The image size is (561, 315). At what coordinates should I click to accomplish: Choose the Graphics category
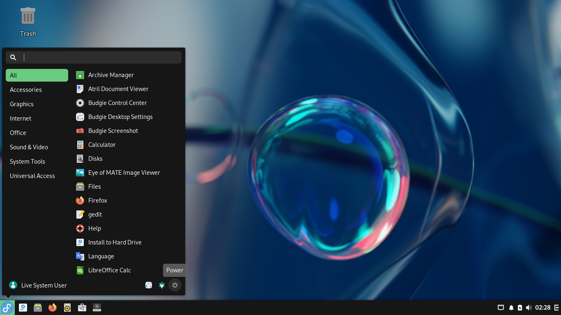coord(37,104)
